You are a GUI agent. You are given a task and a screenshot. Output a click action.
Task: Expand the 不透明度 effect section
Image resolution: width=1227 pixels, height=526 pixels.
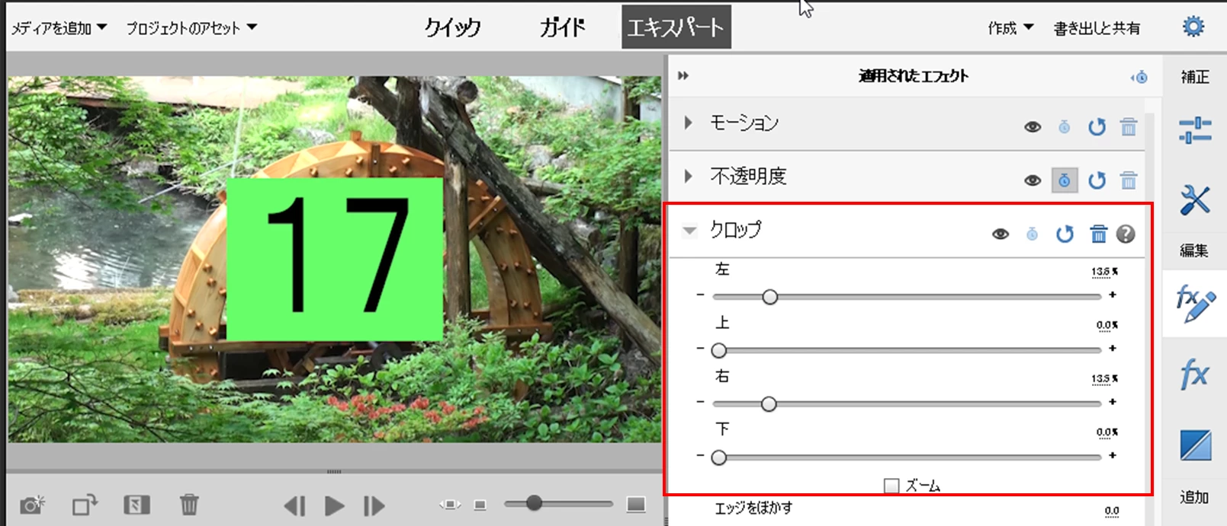[689, 177]
